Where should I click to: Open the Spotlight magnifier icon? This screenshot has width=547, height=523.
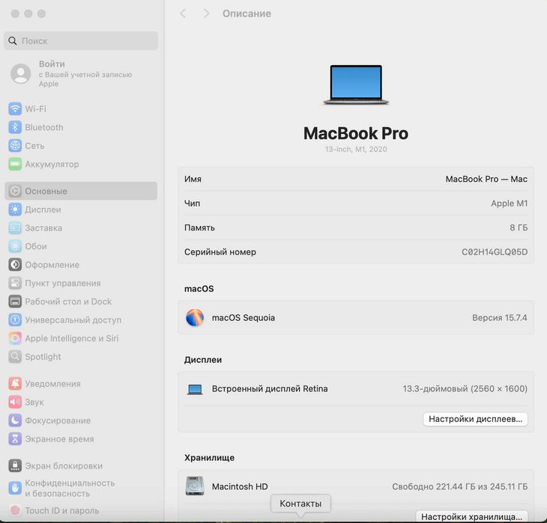coord(15,356)
